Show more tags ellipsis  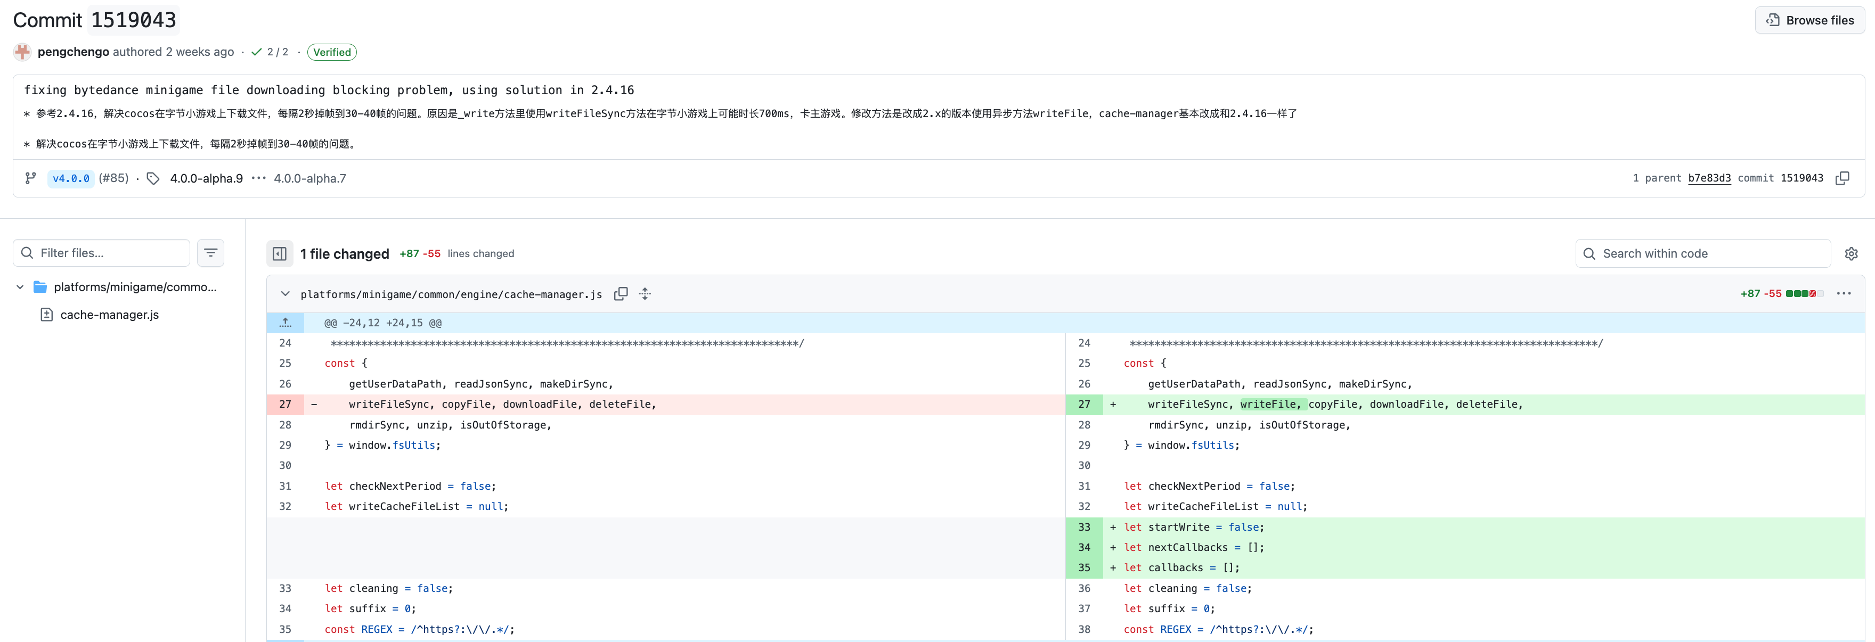tap(258, 178)
